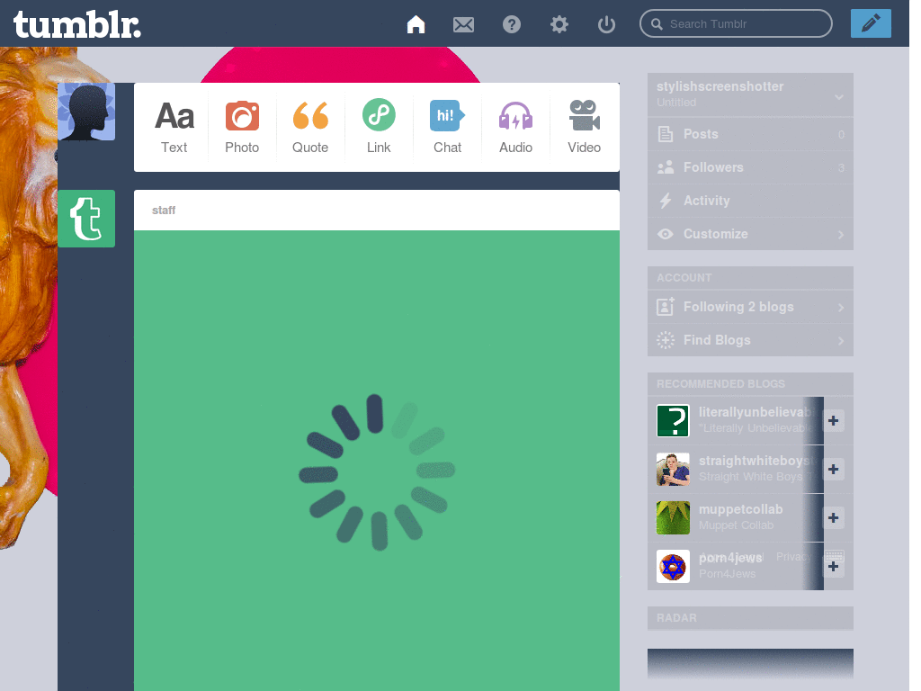Image resolution: width=921 pixels, height=691 pixels.
Task: Open the inbox envelope icon
Action: 463,24
